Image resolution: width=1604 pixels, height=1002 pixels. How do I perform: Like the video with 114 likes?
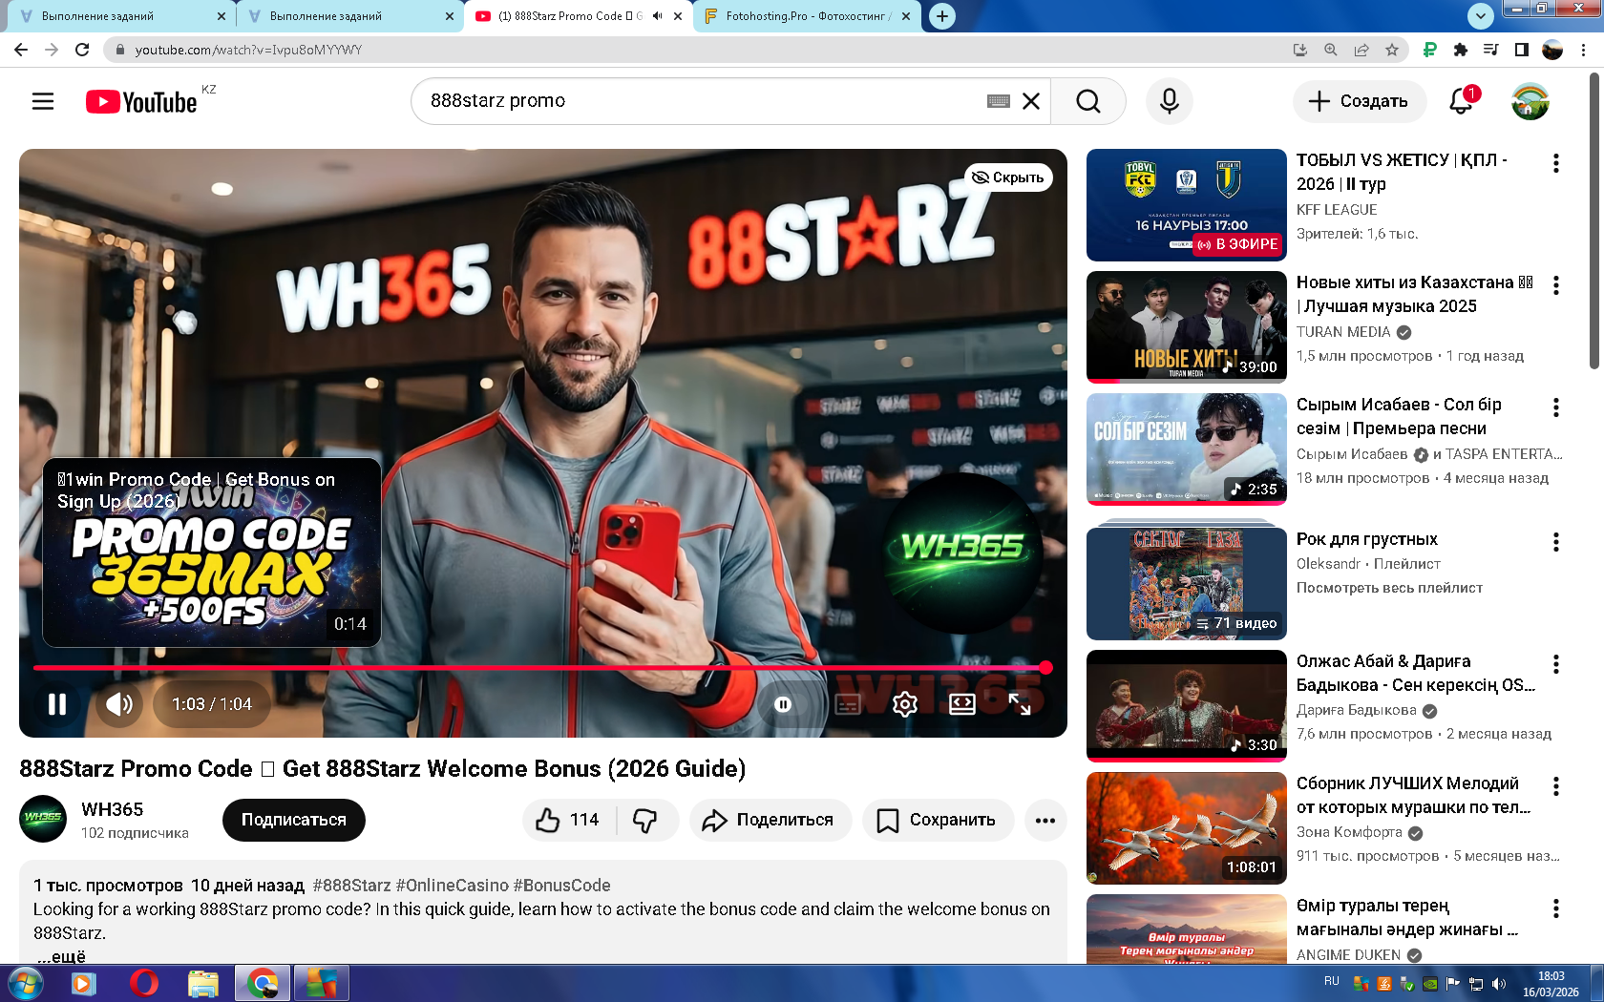[x=568, y=820]
